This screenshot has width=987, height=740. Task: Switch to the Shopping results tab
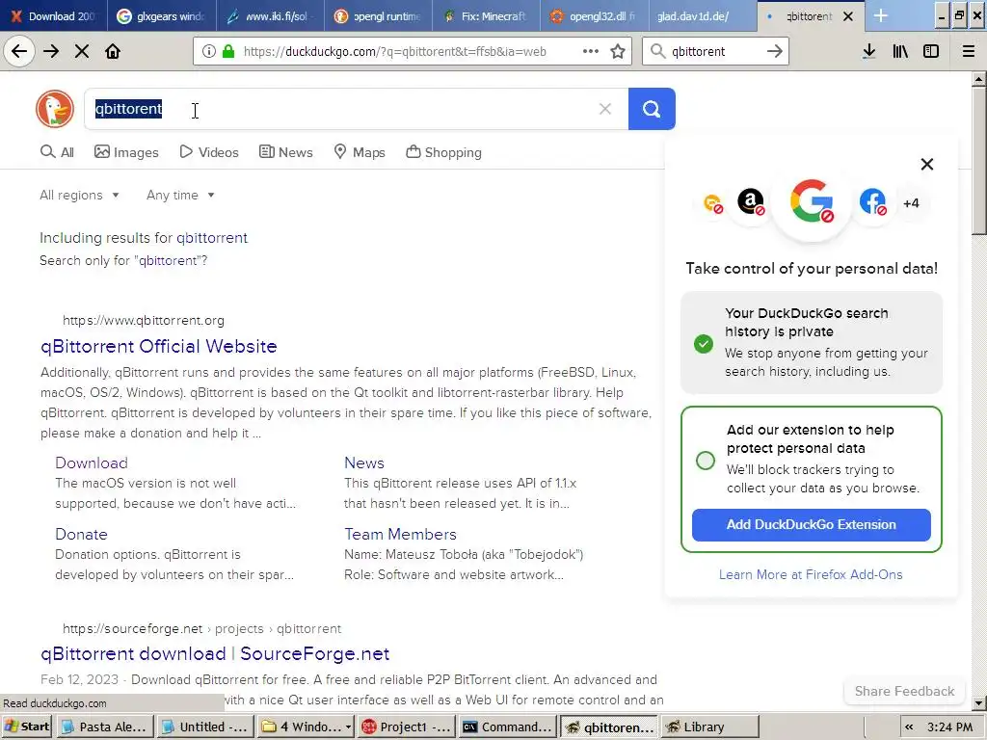(x=443, y=152)
